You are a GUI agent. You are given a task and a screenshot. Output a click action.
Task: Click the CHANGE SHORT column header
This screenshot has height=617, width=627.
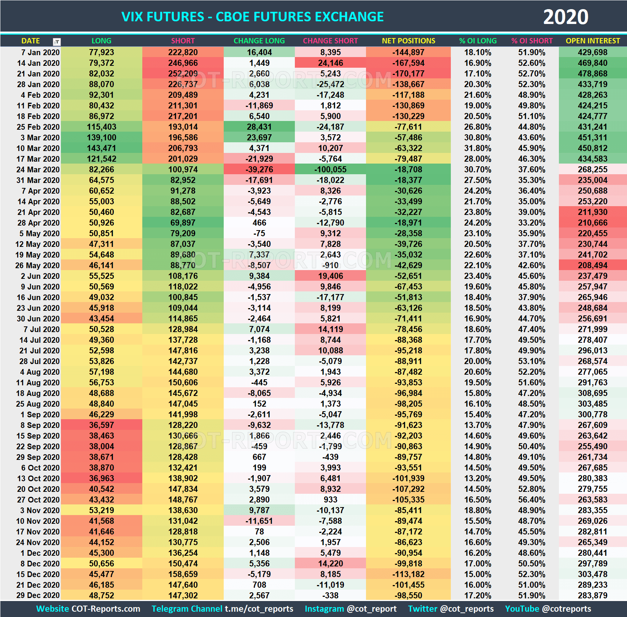tap(330, 41)
